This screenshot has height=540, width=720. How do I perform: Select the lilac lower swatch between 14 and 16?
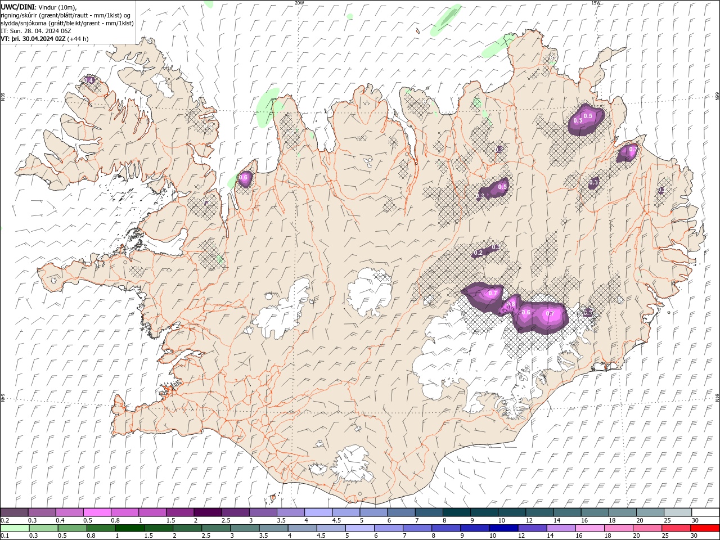(x=560, y=528)
